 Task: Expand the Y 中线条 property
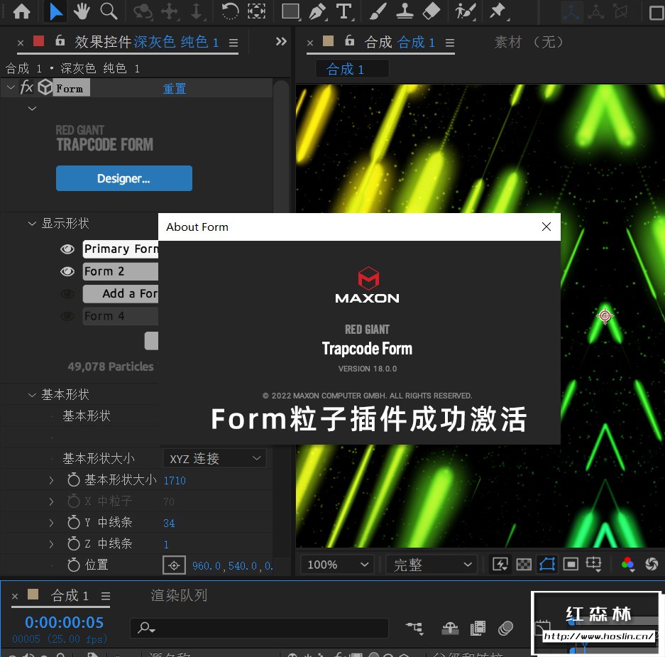point(51,523)
